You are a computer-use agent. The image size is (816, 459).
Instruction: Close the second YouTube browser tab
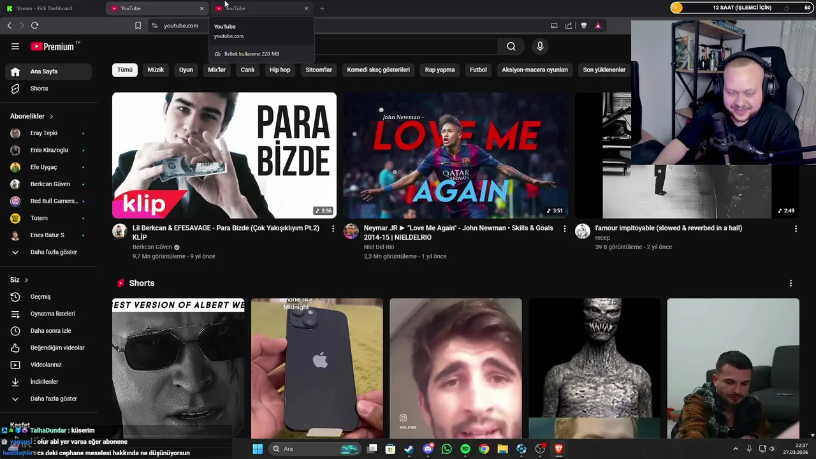click(306, 8)
